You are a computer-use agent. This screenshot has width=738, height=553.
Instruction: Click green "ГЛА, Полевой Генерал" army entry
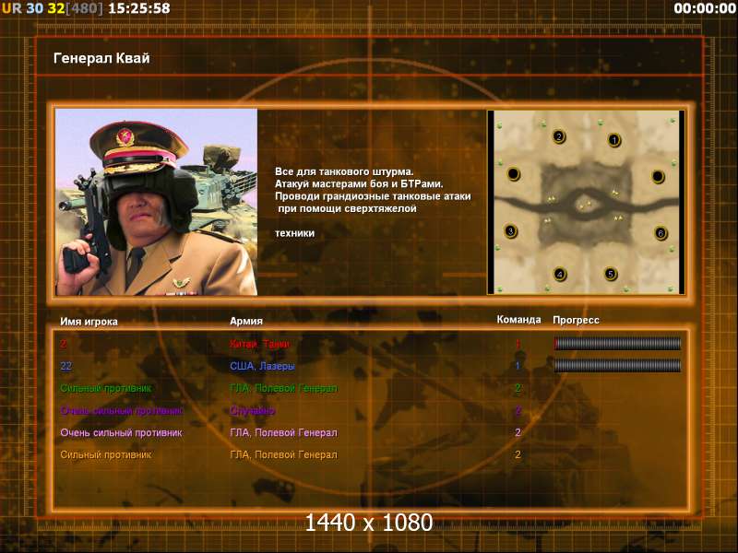click(x=283, y=388)
